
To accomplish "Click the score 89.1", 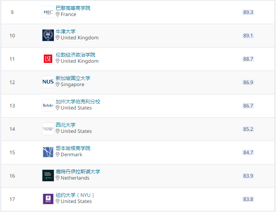I will point(248,35).
